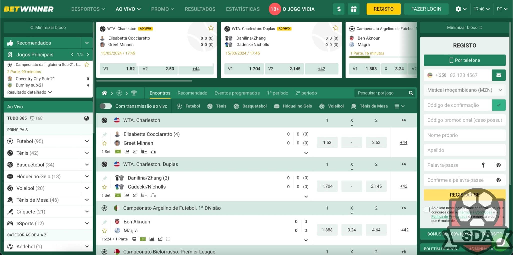Click the home icon in breadcrumb
The height and width of the screenshot is (255, 513).
coord(104,93)
